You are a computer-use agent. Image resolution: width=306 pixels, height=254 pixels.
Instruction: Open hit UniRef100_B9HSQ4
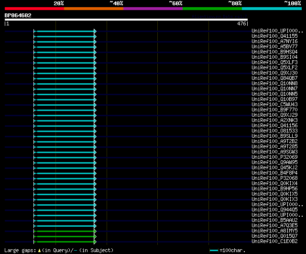pyautogui.click(x=274, y=52)
